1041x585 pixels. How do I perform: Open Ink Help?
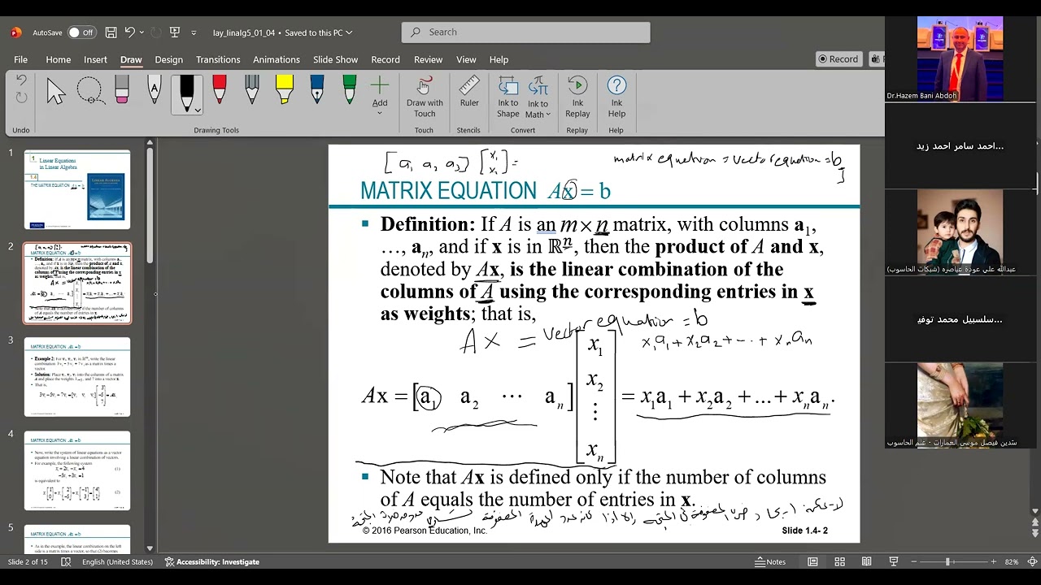[616, 97]
